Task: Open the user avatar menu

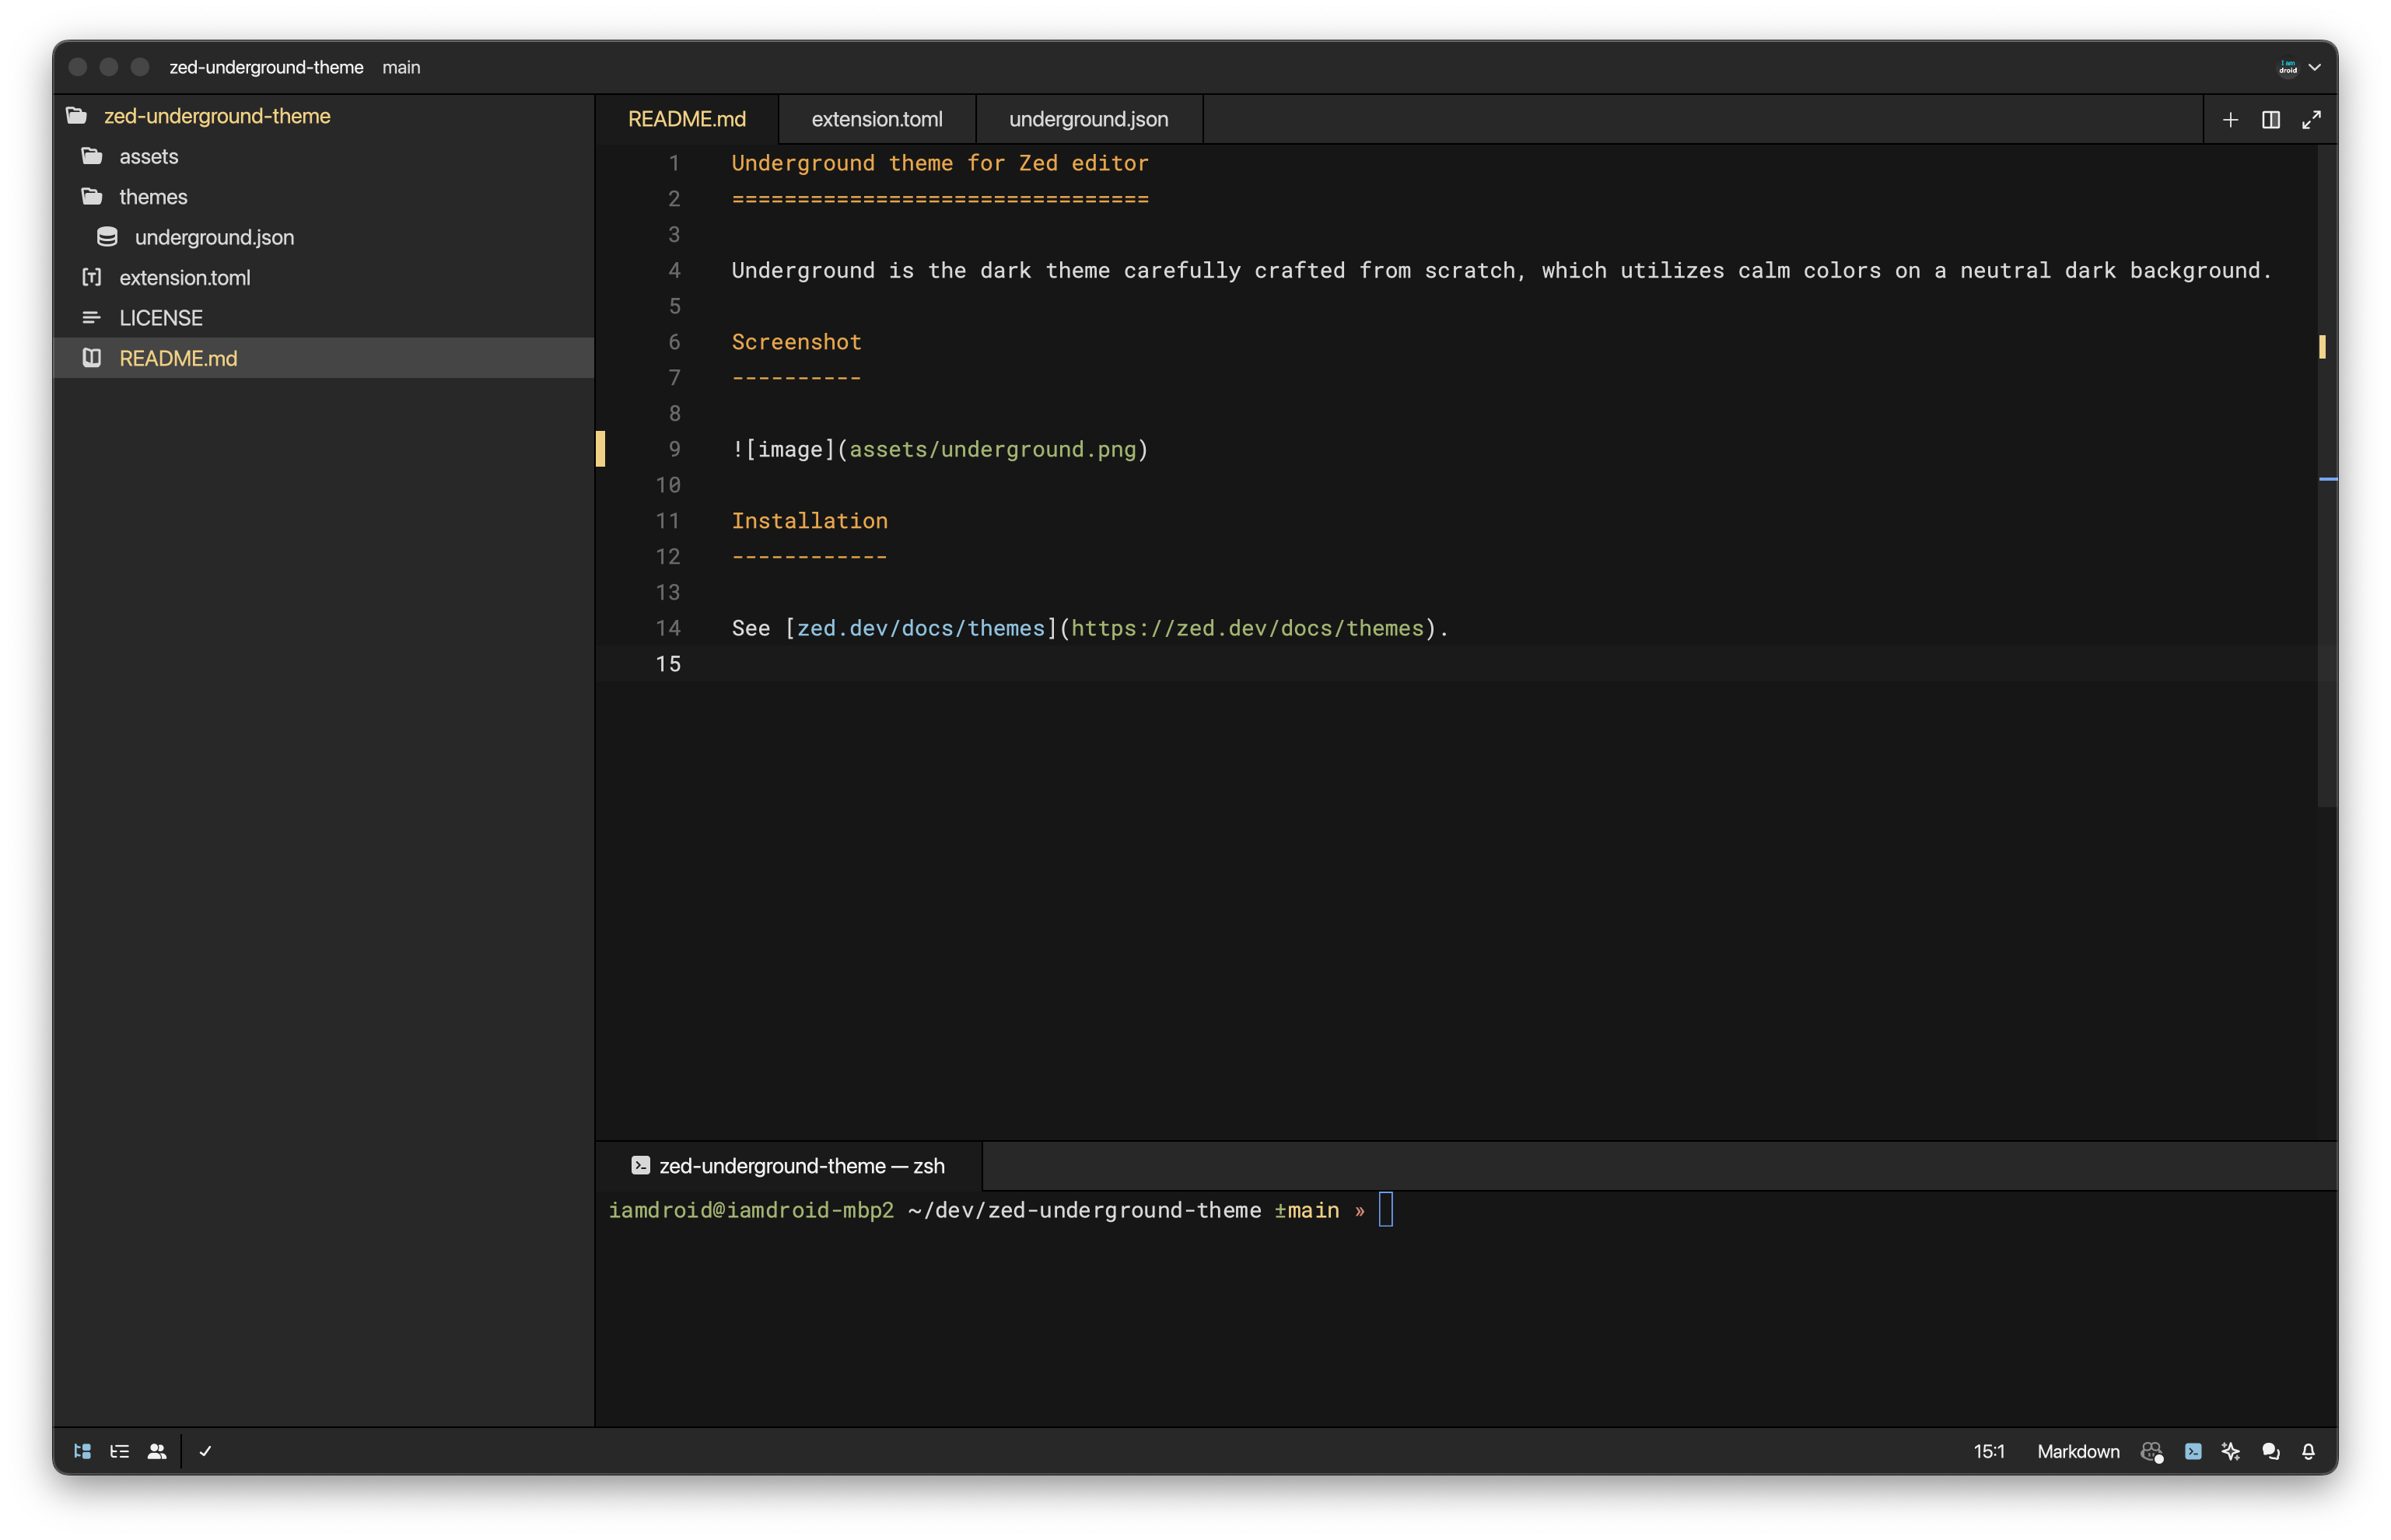Action: coord(2299,67)
